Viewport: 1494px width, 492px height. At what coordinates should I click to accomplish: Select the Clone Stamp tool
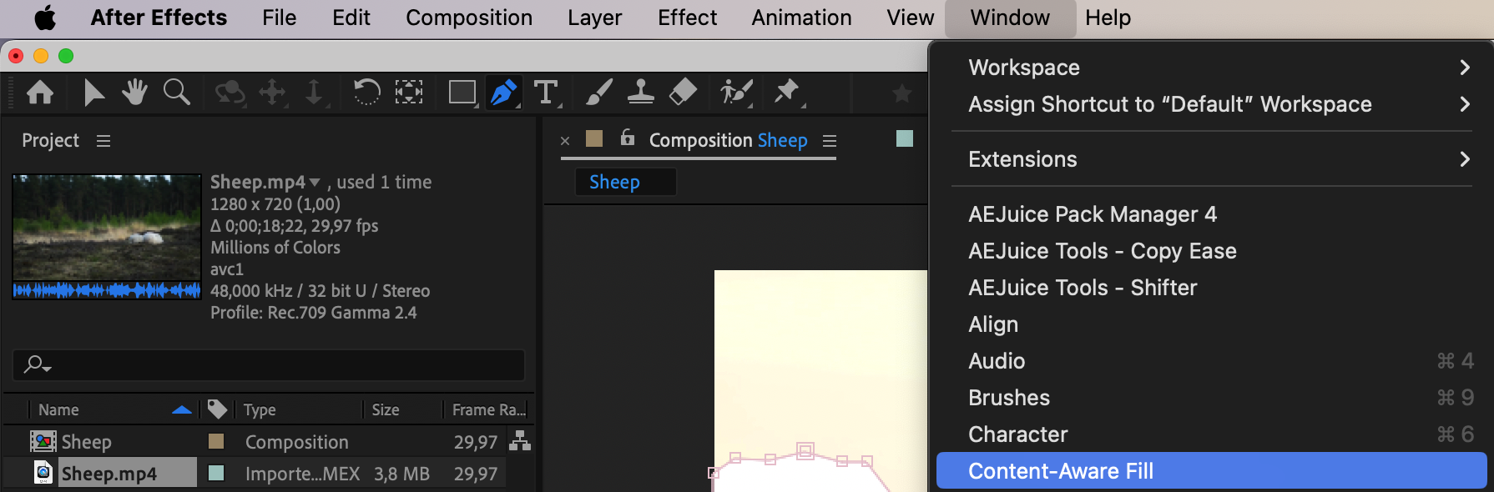pyautogui.click(x=640, y=92)
